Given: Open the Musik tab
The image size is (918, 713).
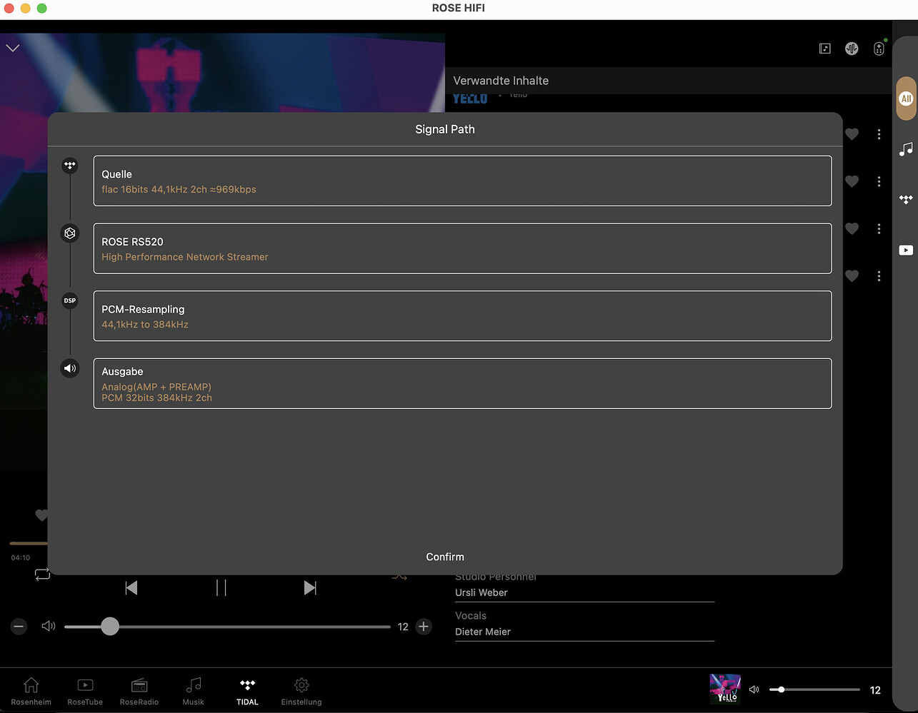Looking at the screenshot, I should [193, 692].
